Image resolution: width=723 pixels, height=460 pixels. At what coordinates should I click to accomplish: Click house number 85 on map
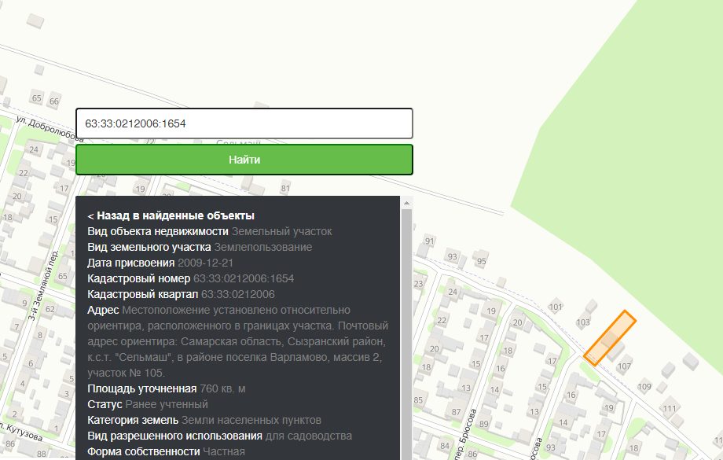pyautogui.click(x=418, y=400)
